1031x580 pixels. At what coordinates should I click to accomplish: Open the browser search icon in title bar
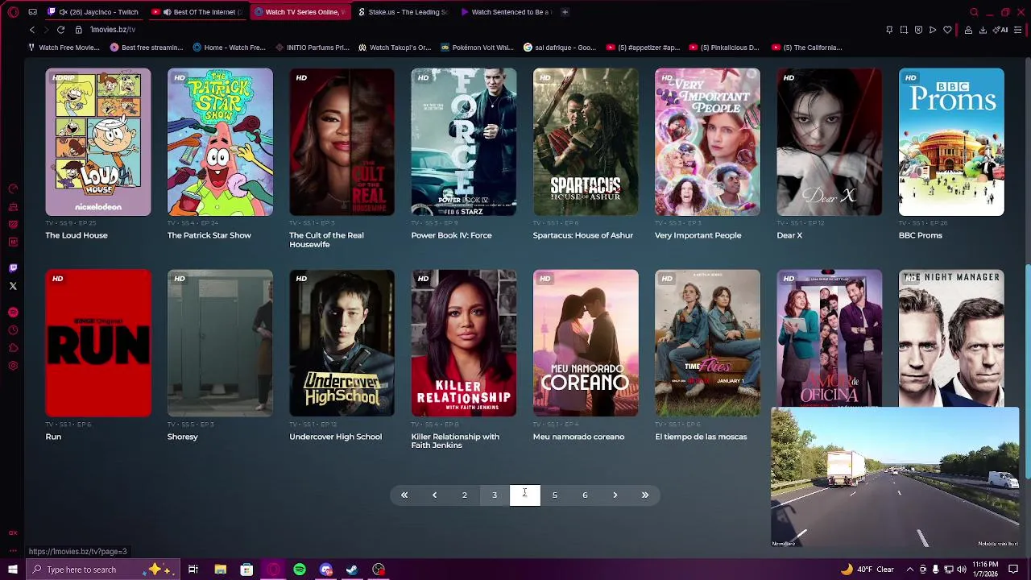point(974,12)
